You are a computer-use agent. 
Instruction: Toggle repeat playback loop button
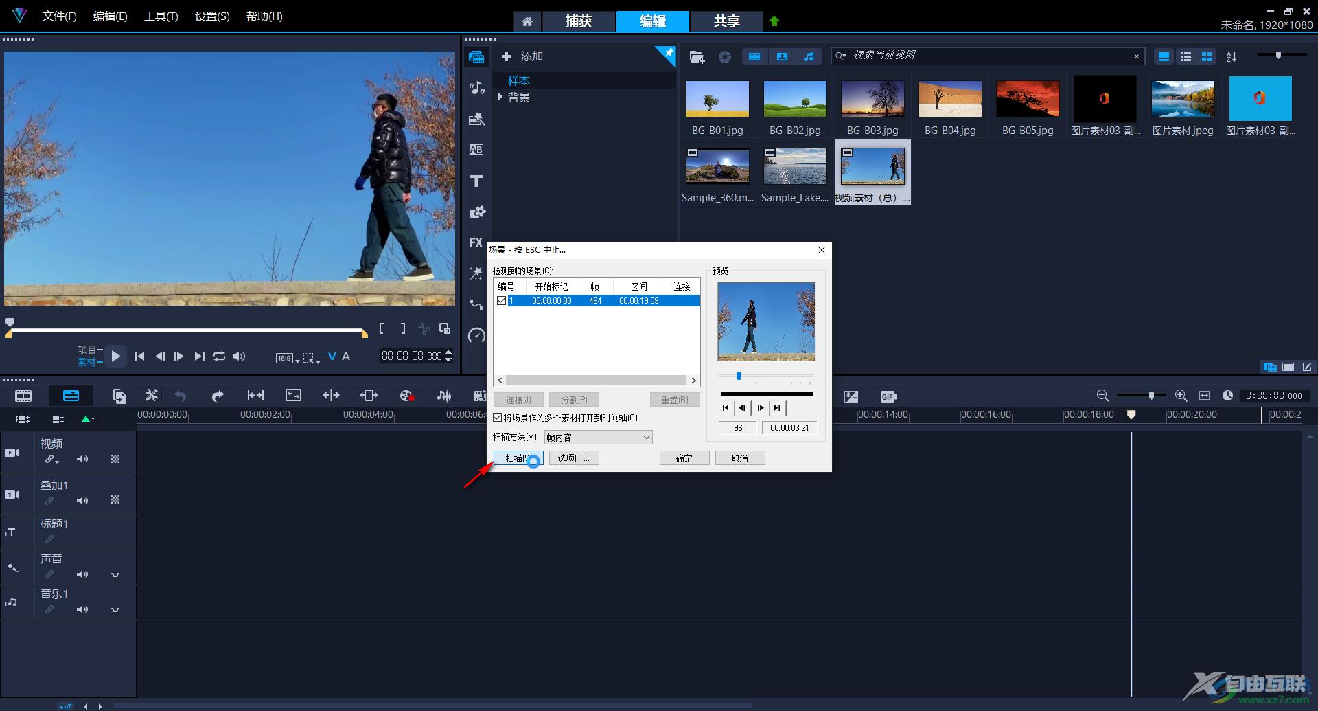coord(219,356)
